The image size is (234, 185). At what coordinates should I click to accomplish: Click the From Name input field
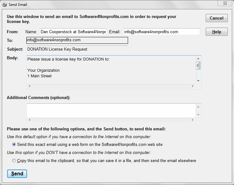[x=73, y=32]
